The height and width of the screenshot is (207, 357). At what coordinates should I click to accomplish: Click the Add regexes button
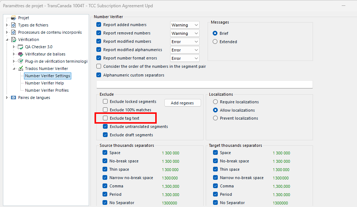(182, 103)
